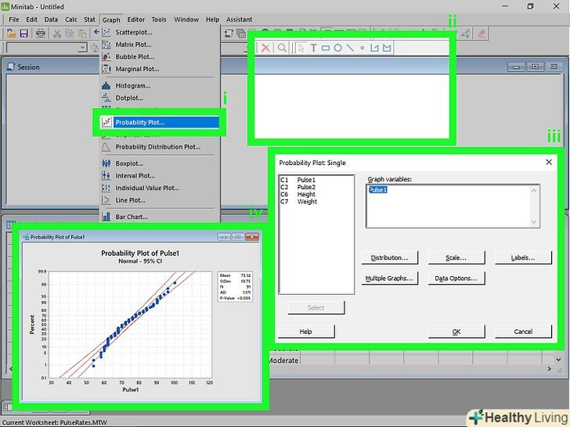Select the Rectangle drawing tool

pyautogui.click(x=326, y=48)
